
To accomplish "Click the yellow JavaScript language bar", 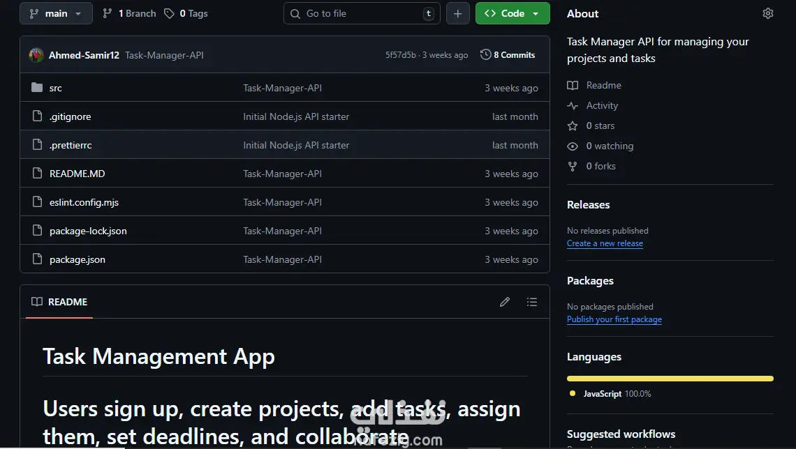I will point(670,379).
